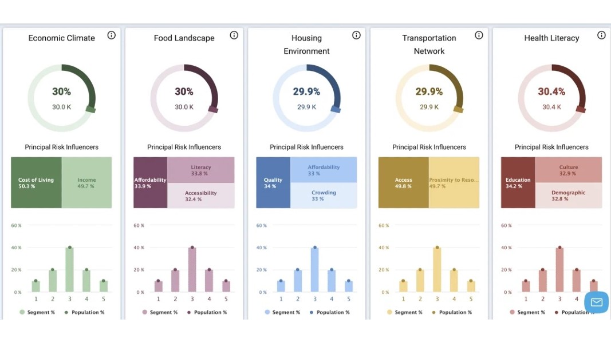Toggle Population % legend in Transportation Network
This screenshot has width=611, height=343.
point(452,312)
